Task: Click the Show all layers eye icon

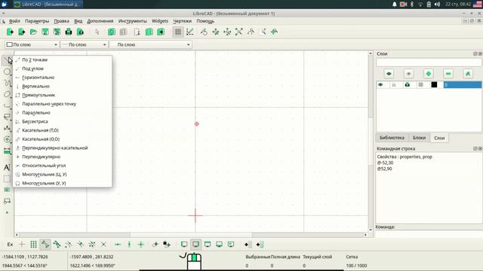Action: [389, 74]
